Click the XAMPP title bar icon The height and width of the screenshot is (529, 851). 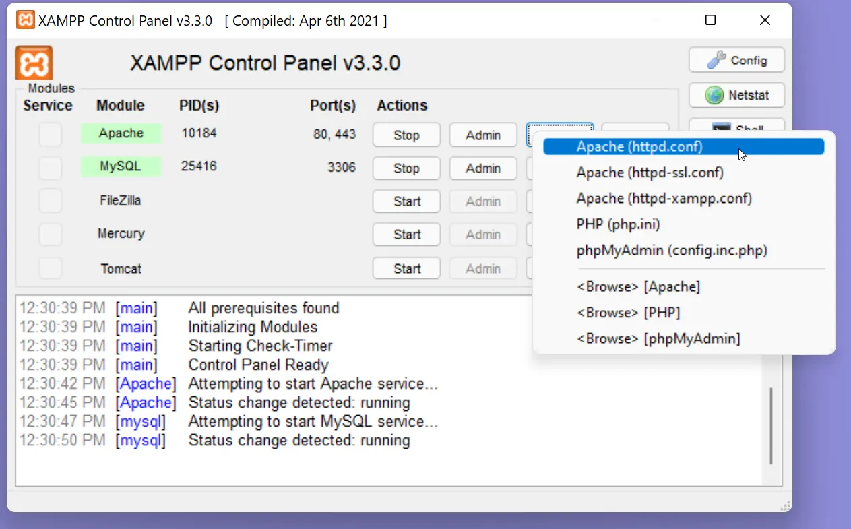tap(25, 20)
